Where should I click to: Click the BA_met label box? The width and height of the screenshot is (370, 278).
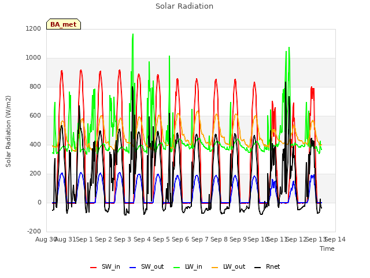click(64, 24)
